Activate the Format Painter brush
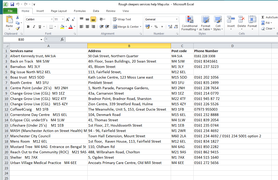 coord(17,28)
